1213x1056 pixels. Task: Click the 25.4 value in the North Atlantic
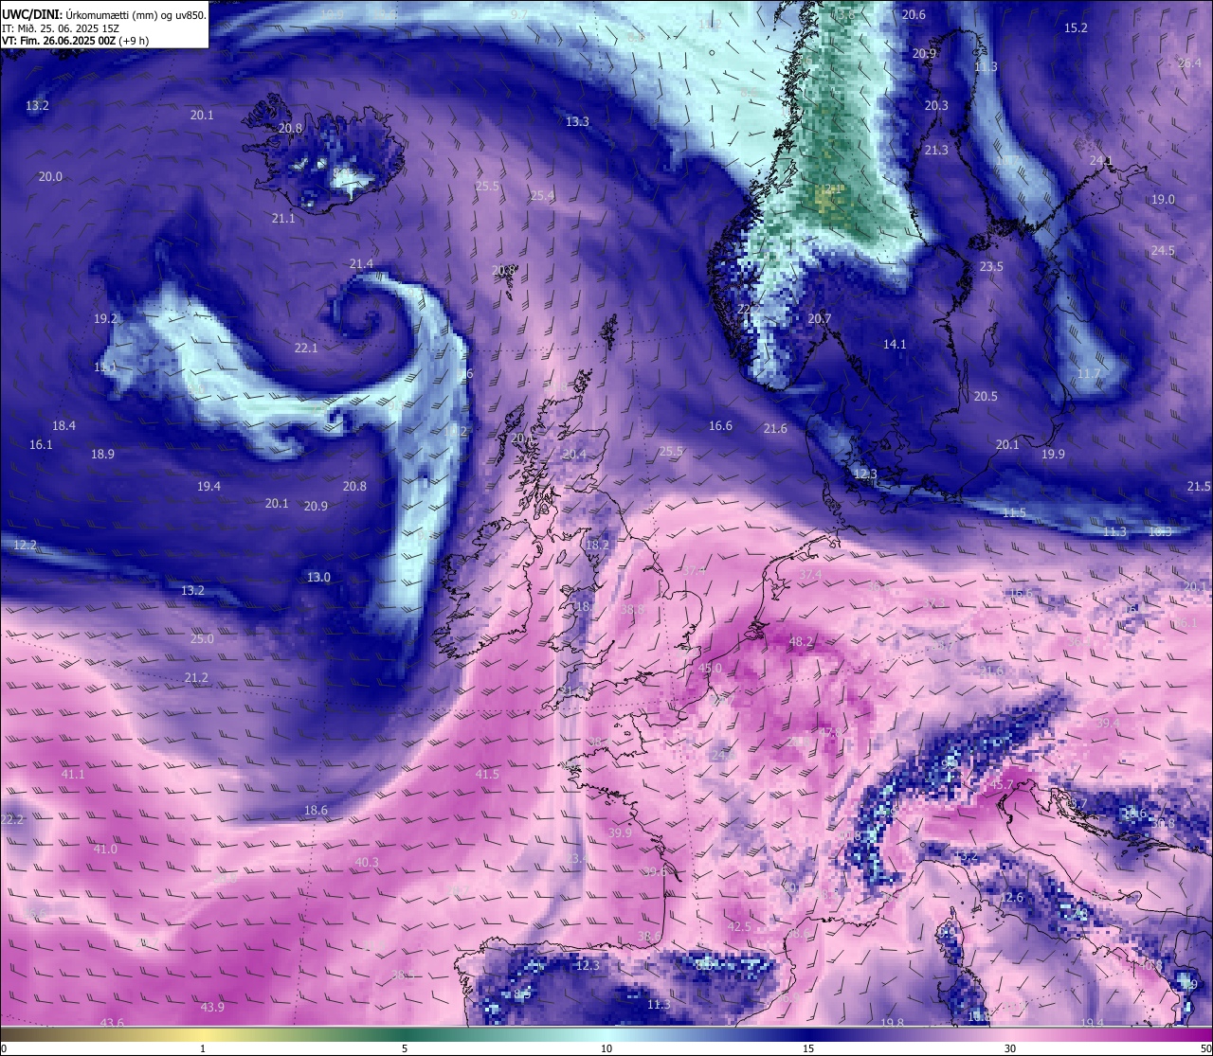pos(542,196)
